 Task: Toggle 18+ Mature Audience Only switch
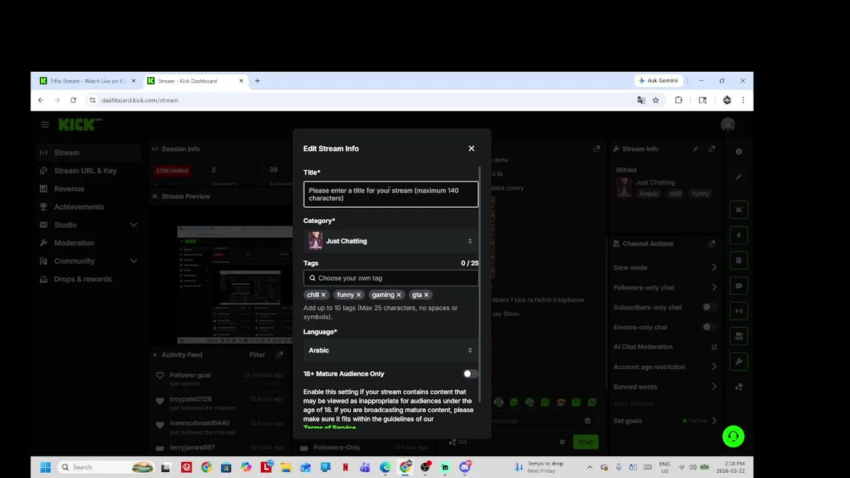coord(470,374)
